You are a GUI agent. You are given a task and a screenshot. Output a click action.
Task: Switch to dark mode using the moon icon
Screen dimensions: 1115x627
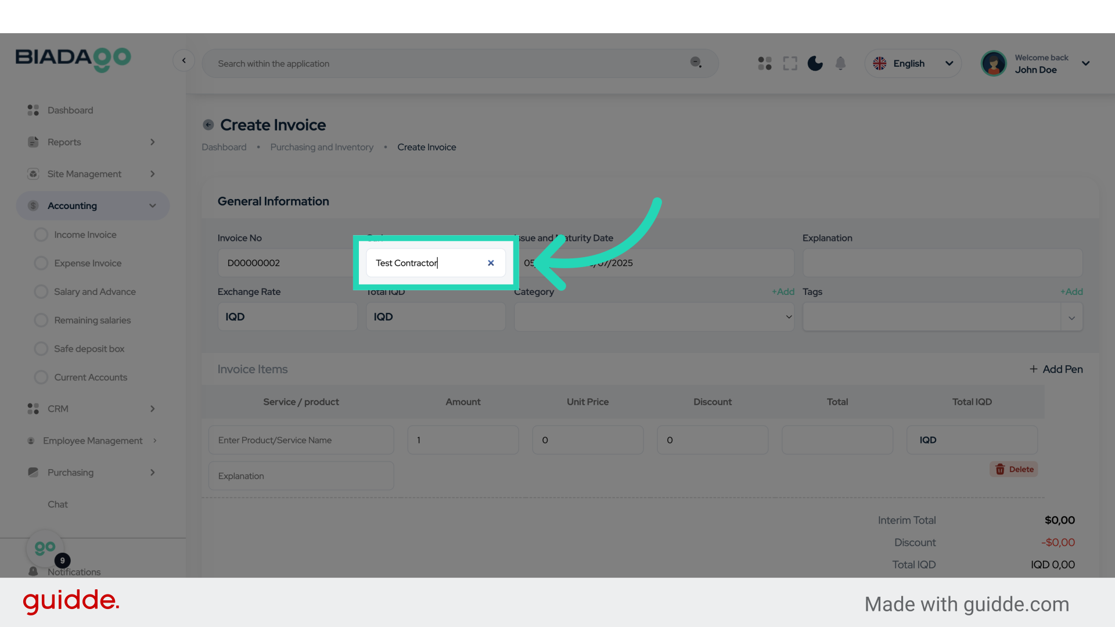pos(815,63)
